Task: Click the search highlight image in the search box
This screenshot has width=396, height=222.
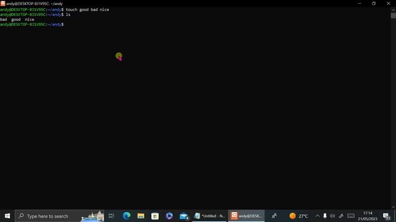Action: [92, 216]
